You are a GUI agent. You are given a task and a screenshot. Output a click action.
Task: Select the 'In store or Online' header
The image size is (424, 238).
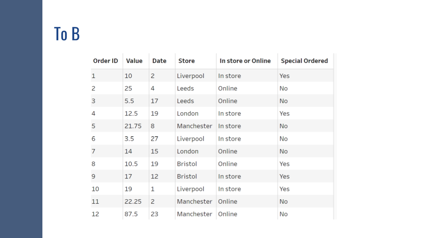pos(245,61)
